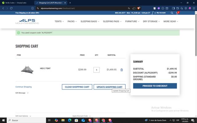Open the weather widget on taskbar
This screenshot has height=123, width=197.
pyautogui.click(x=155, y=120)
